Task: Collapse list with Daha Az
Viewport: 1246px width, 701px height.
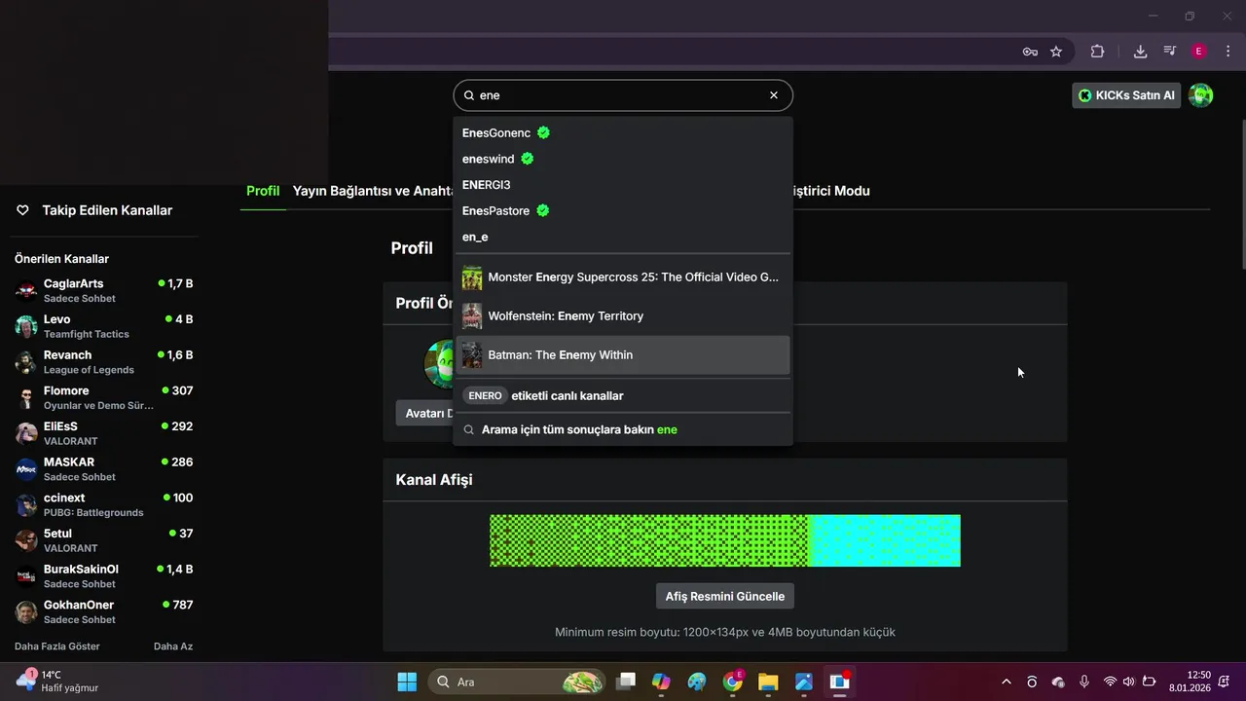Action: (173, 646)
